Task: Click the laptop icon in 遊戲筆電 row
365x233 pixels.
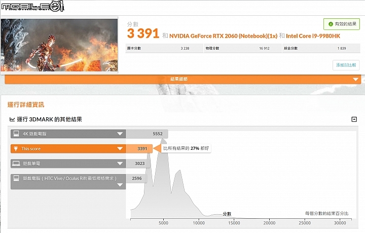Action: coord(16,163)
